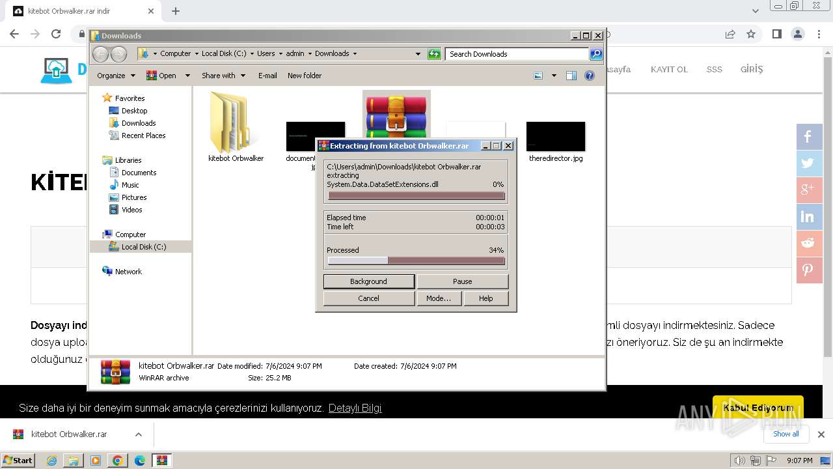Open SSS site menu link
This screenshot has width=833, height=469.
pos(715,70)
